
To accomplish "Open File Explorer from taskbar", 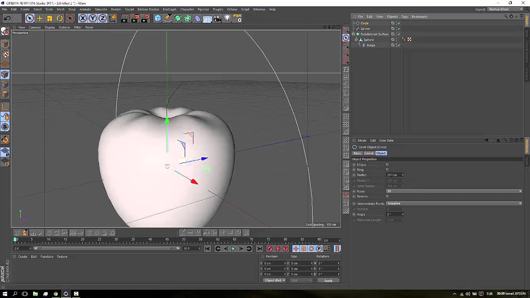I will click(x=35, y=294).
